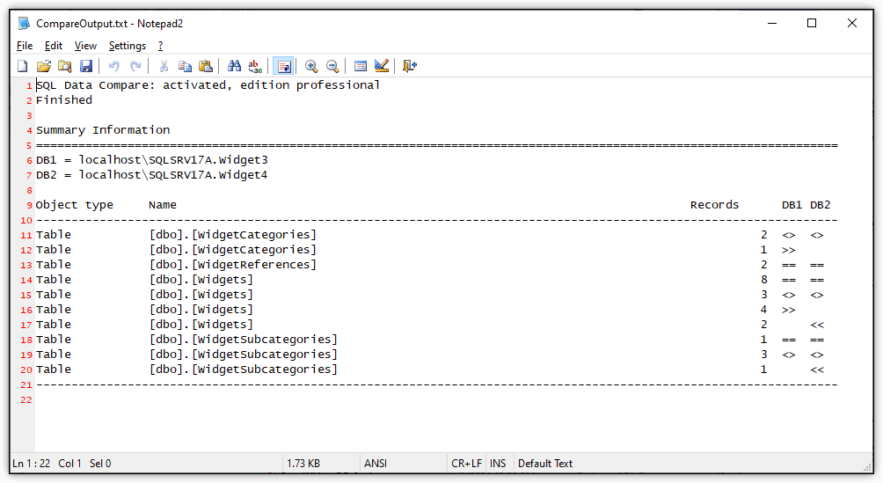Open the Edit menu
Image resolution: width=883 pixels, height=483 pixels.
pos(54,46)
